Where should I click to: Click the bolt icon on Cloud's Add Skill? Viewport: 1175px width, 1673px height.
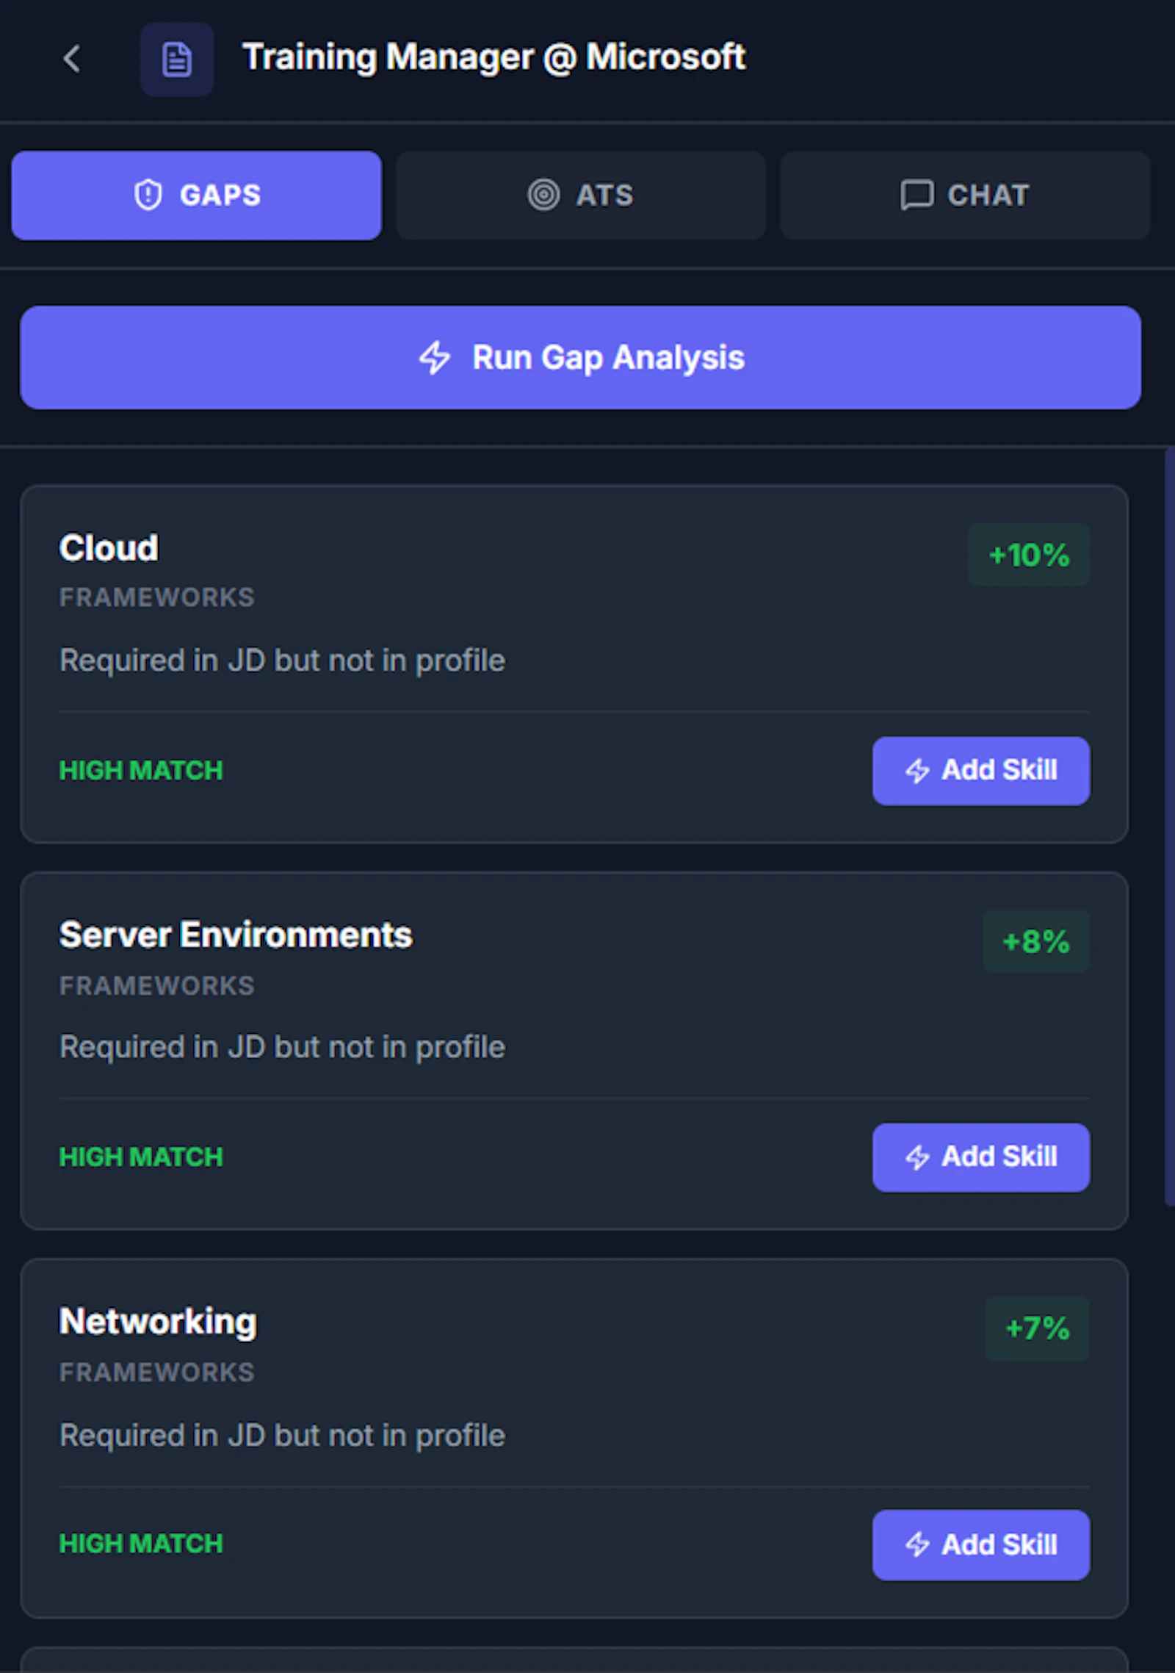coord(917,771)
